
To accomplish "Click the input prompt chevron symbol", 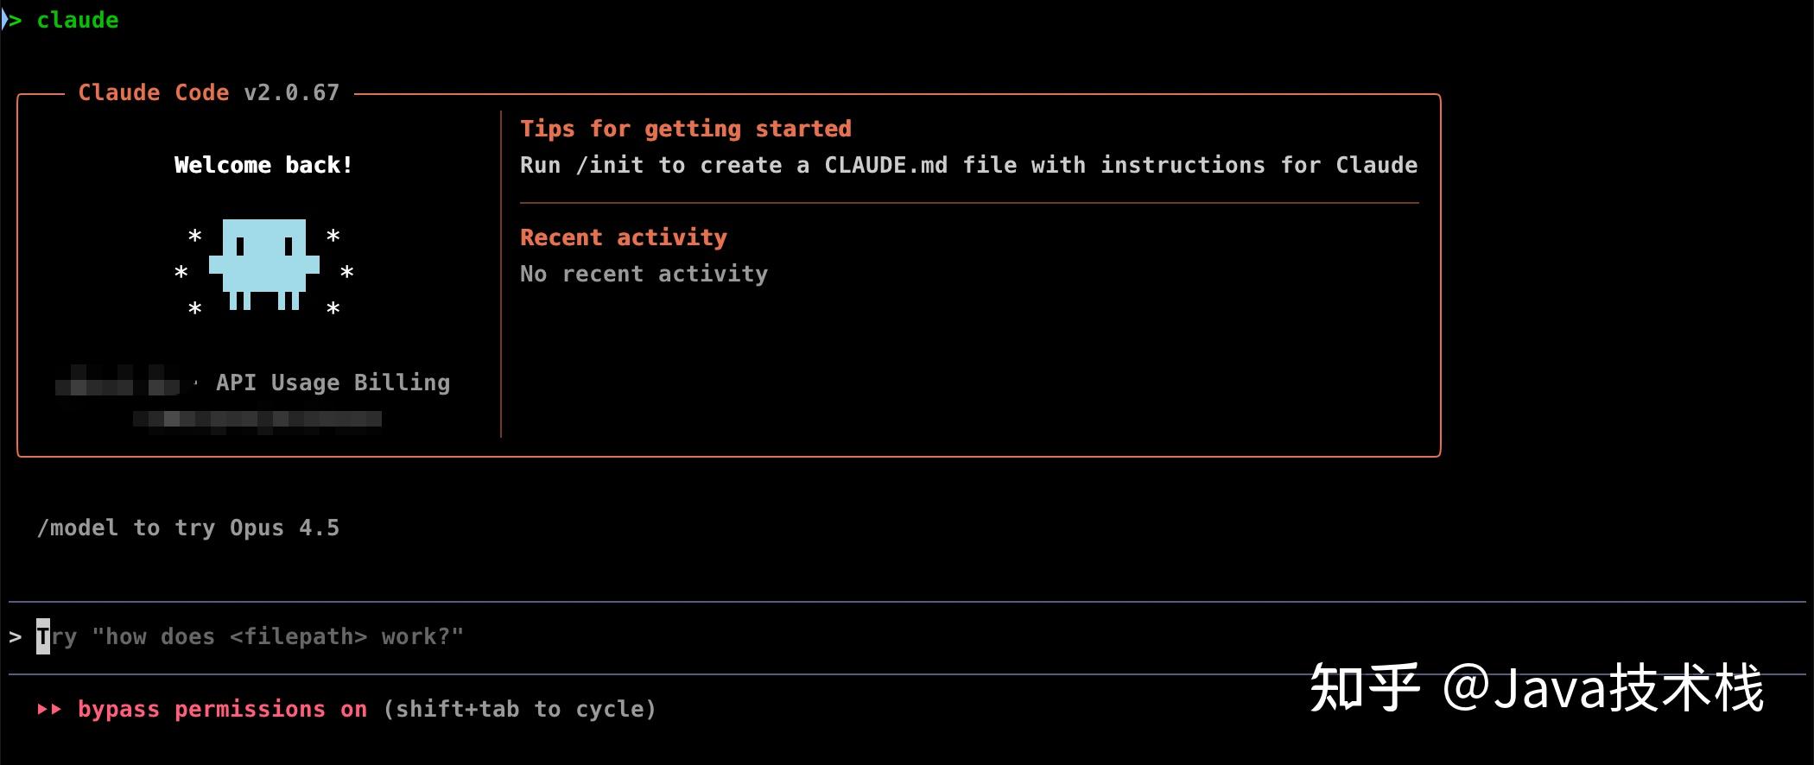I will tap(16, 637).
